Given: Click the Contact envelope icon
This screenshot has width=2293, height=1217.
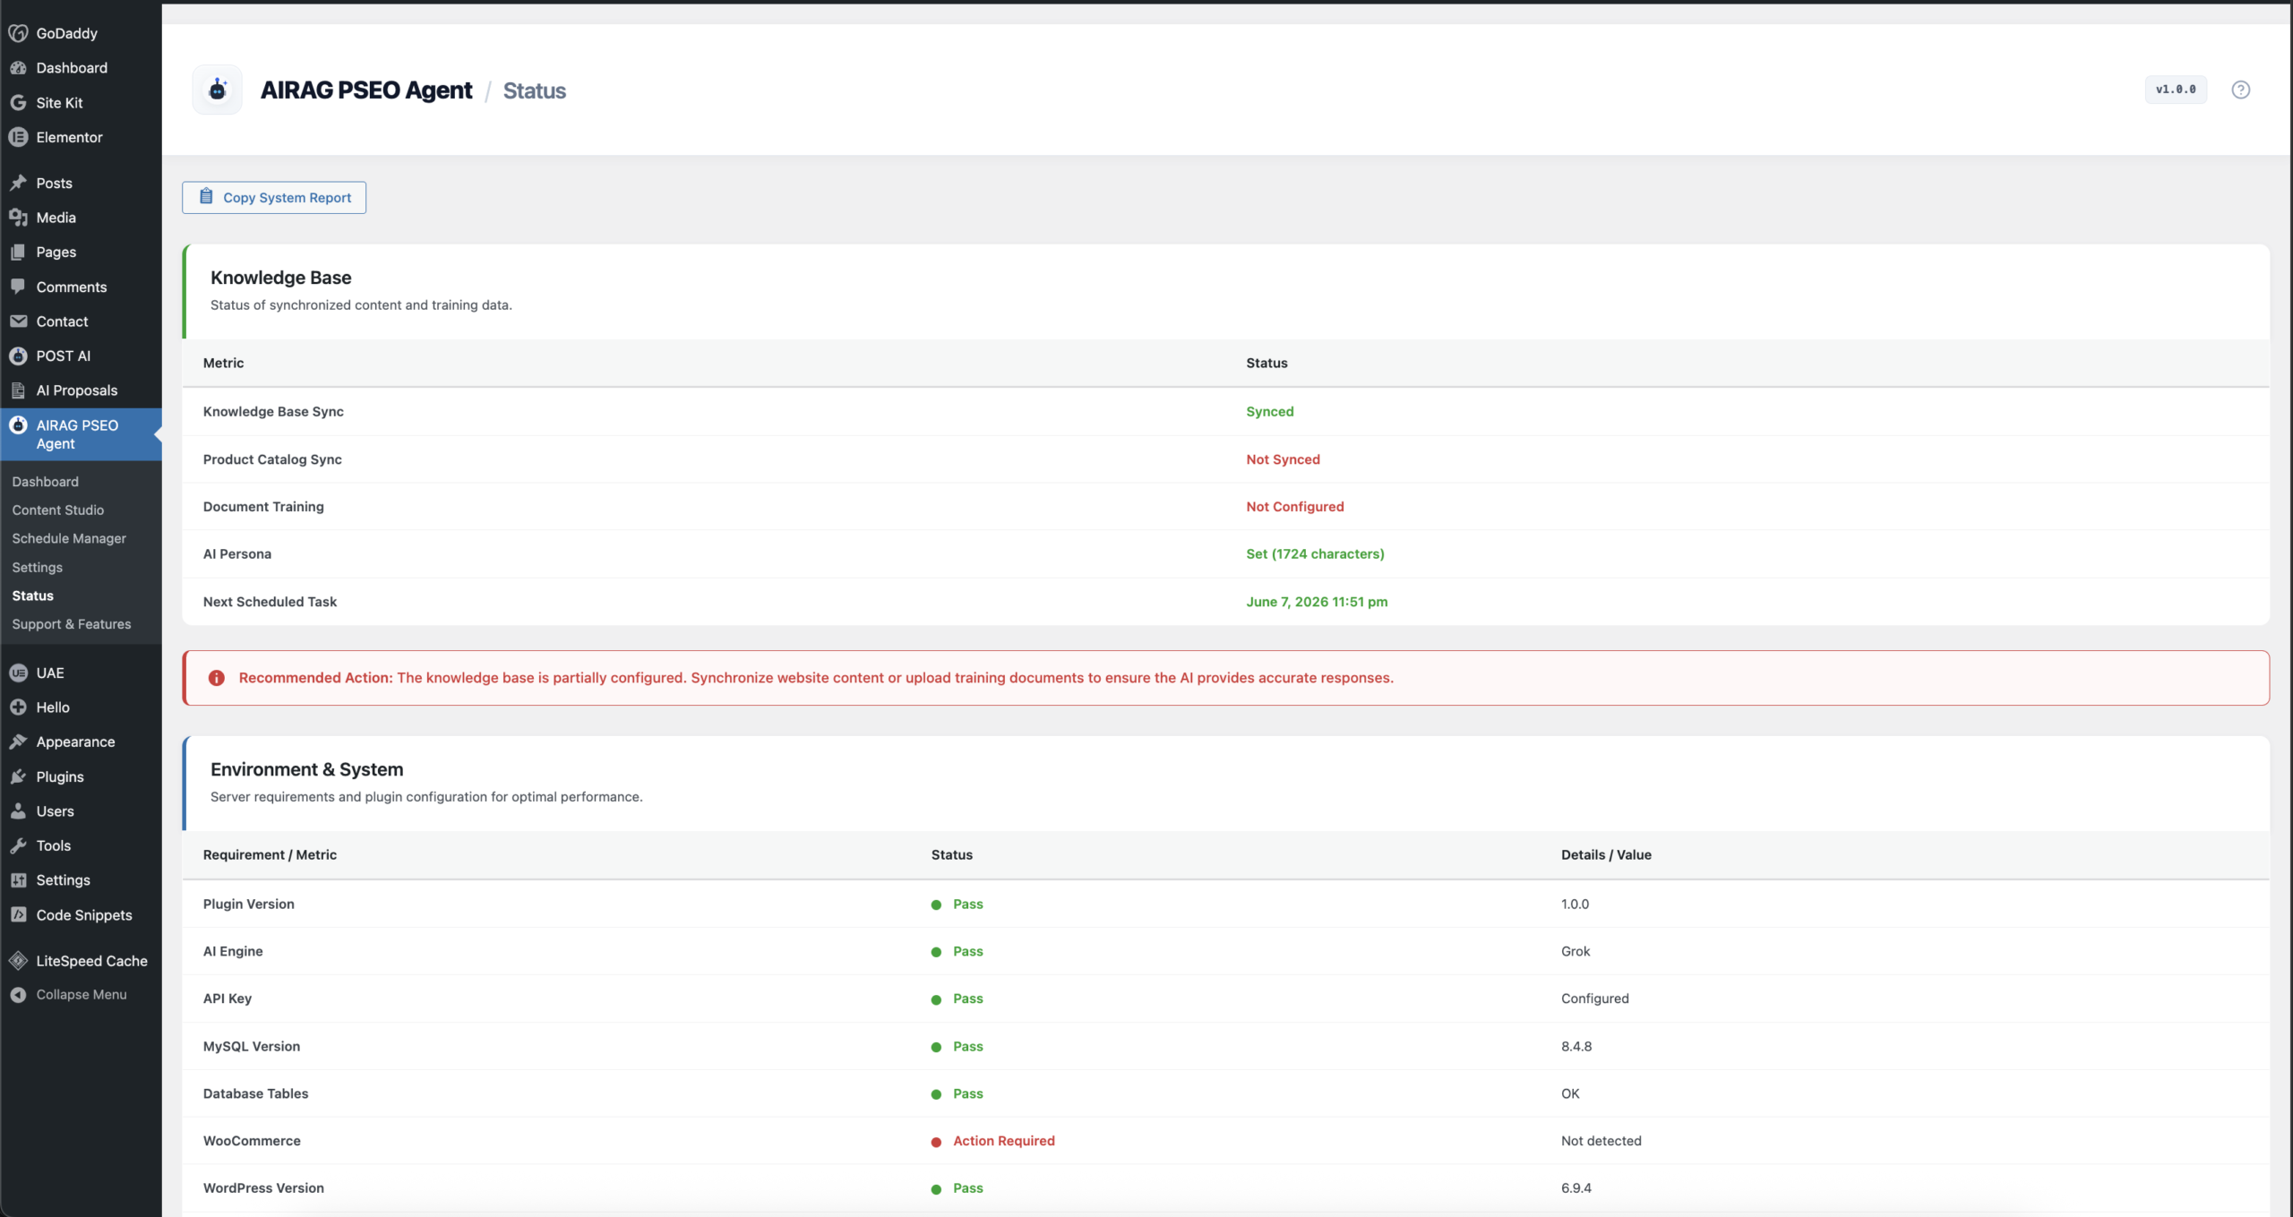Looking at the screenshot, I should tap(18, 321).
